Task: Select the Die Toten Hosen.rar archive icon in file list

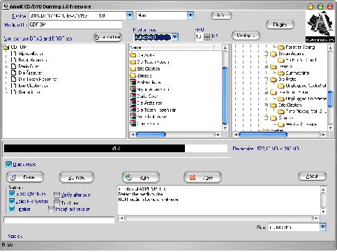Action: pos(133,110)
